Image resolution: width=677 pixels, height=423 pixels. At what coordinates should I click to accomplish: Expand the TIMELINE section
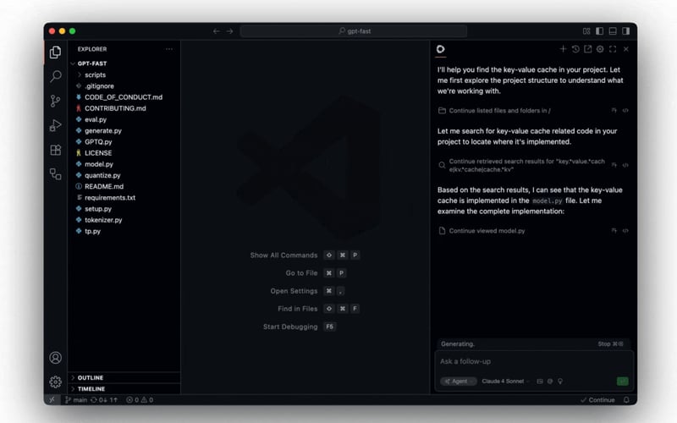pyautogui.click(x=124, y=389)
